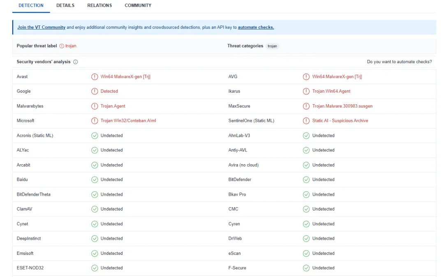
Task: Click the CMC undetected checkmark icon
Action: tap(306, 209)
